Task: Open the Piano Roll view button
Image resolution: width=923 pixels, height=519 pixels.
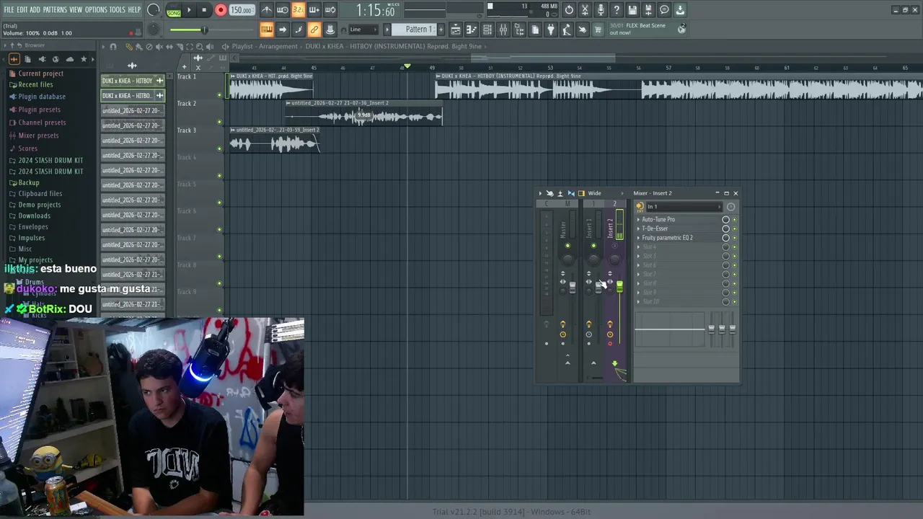Action: (x=472, y=30)
